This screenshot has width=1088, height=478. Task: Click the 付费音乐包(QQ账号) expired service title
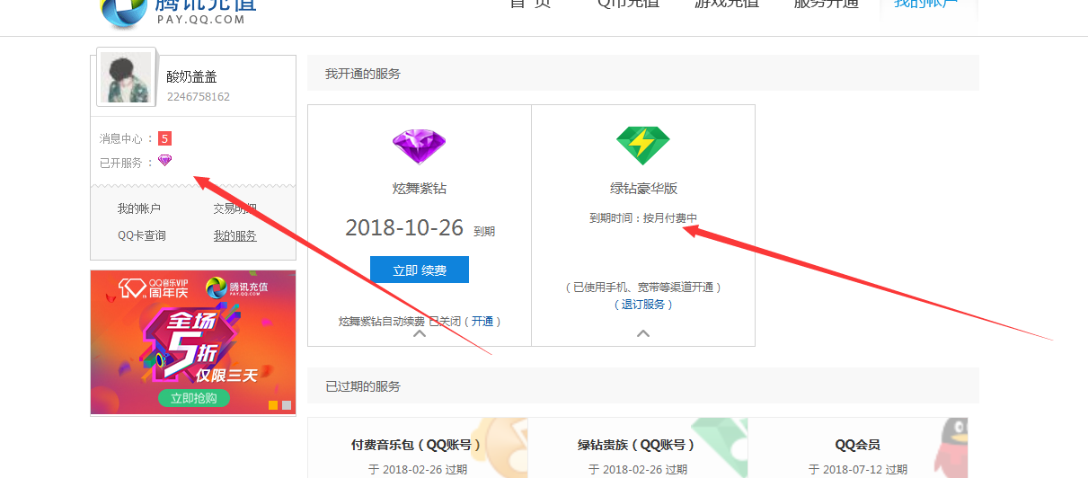pos(417,445)
